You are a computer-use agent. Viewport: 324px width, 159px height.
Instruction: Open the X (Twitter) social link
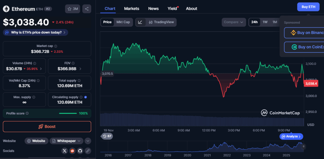click(65, 151)
